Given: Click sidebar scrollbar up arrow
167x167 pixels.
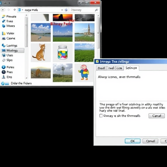Looking at the screenshot, I should [x=26, y=15].
